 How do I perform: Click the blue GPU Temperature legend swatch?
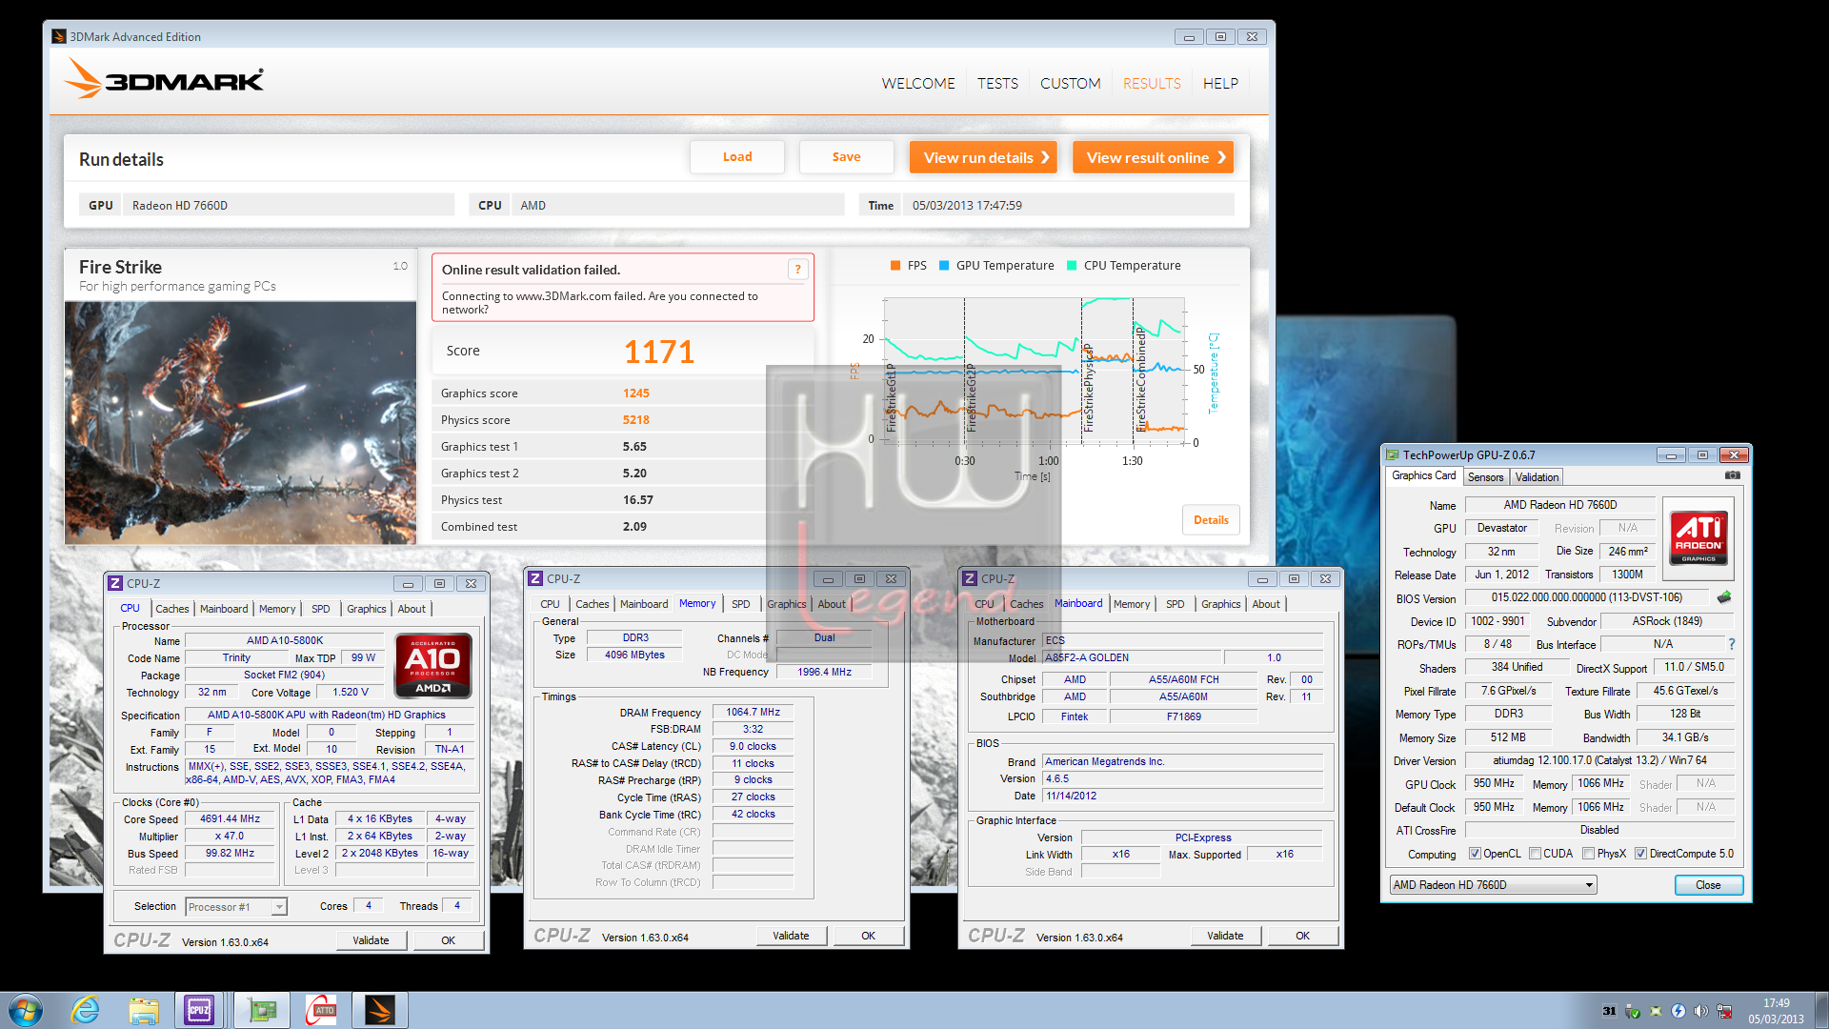(944, 266)
